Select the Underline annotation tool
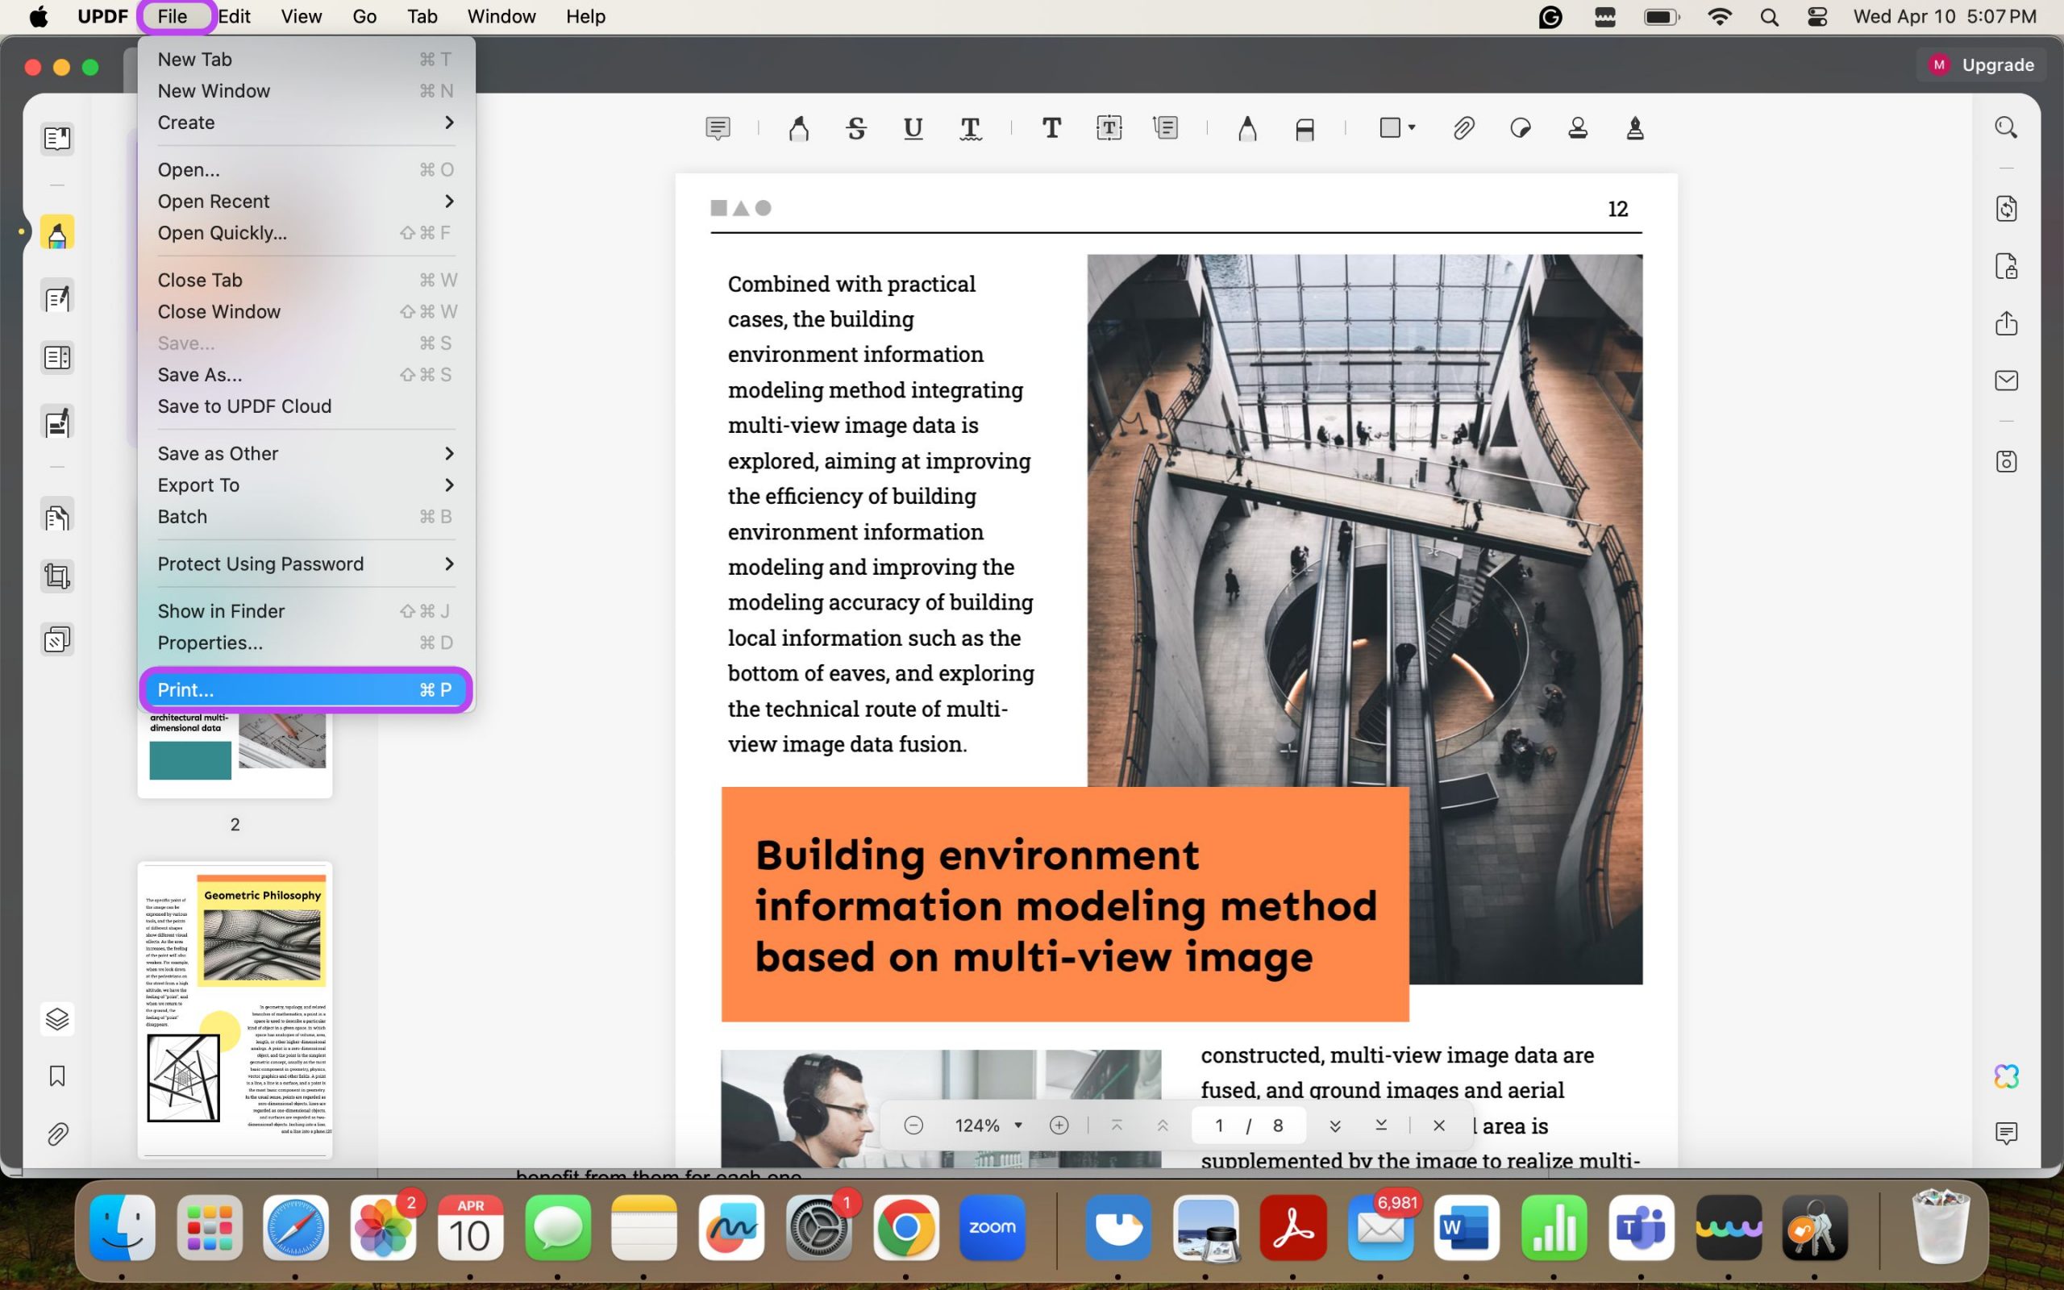Viewport: 2064px width, 1290px height. tap(912, 128)
